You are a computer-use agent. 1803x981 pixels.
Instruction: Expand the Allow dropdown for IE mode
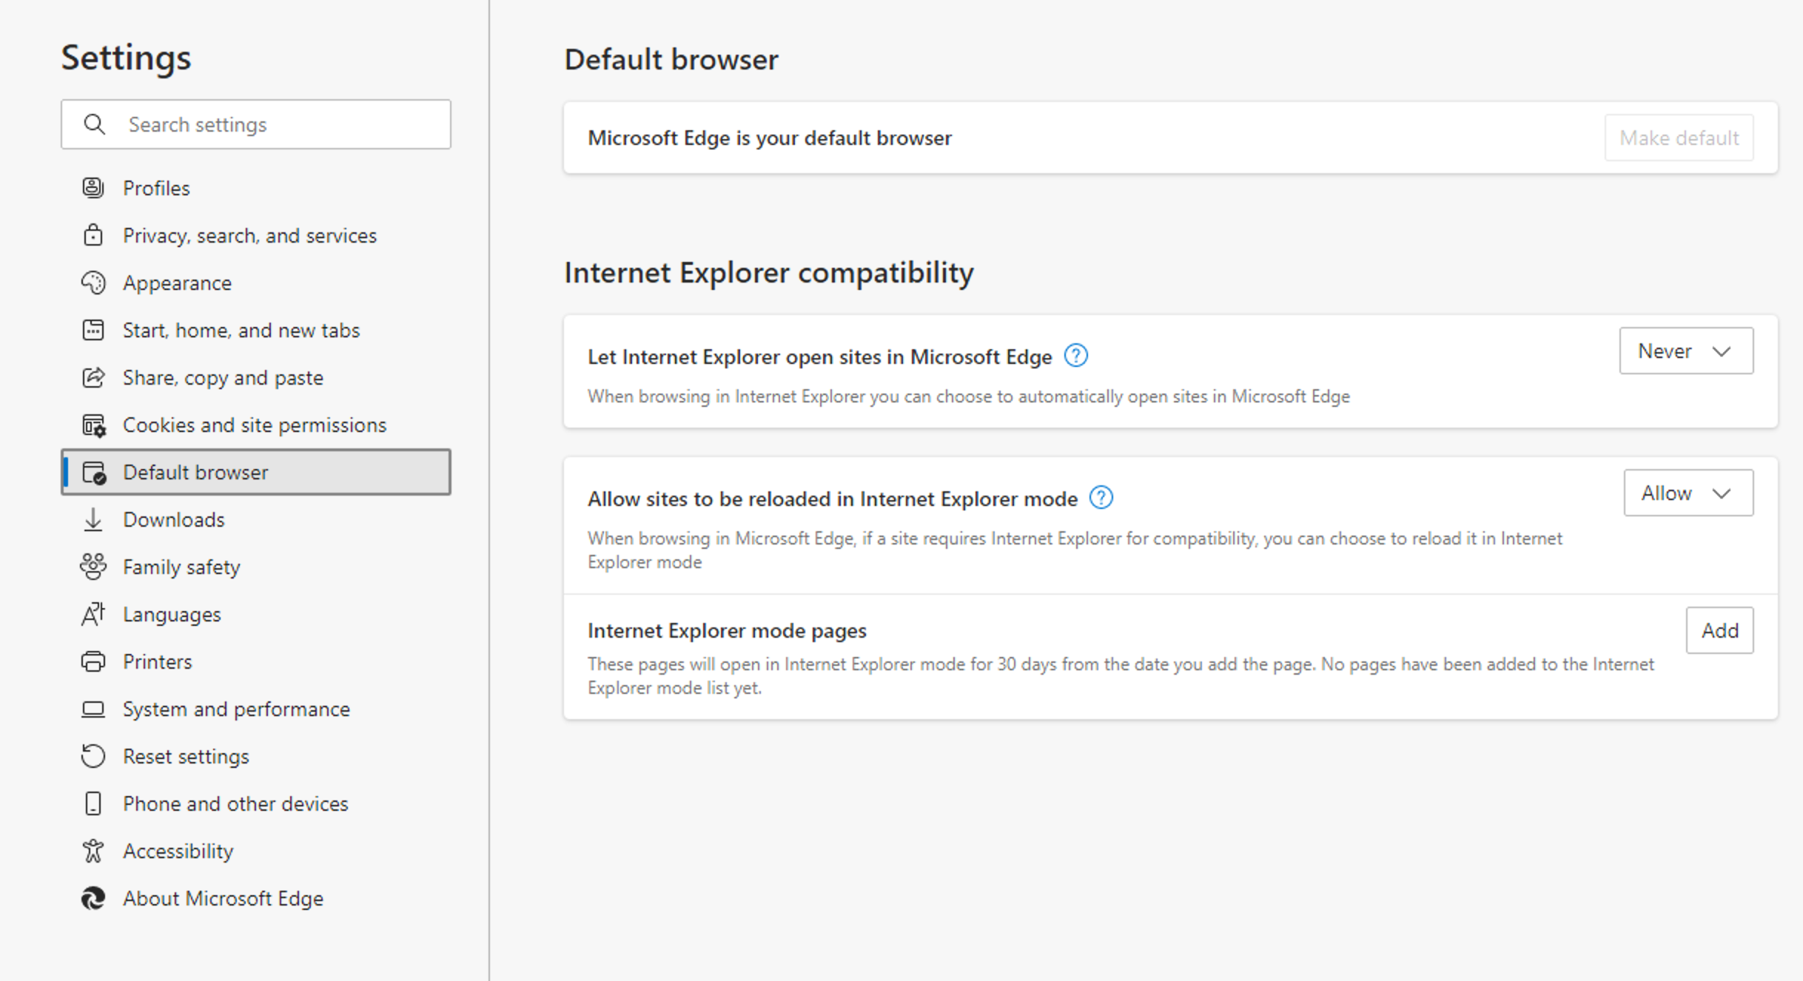tap(1688, 493)
